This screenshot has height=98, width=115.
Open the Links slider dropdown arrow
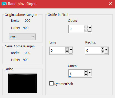pyautogui.click(x=71, y=50)
